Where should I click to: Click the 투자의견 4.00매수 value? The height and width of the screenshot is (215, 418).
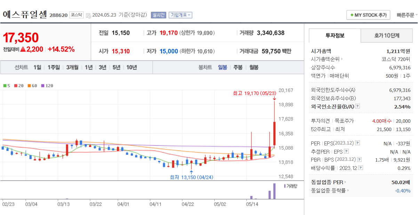point(382,121)
